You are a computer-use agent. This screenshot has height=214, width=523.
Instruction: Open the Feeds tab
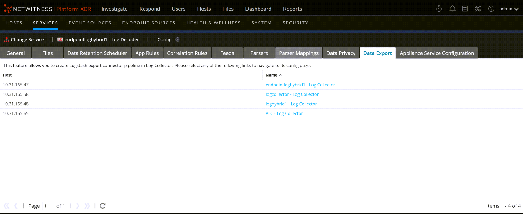[x=227, y=53]
